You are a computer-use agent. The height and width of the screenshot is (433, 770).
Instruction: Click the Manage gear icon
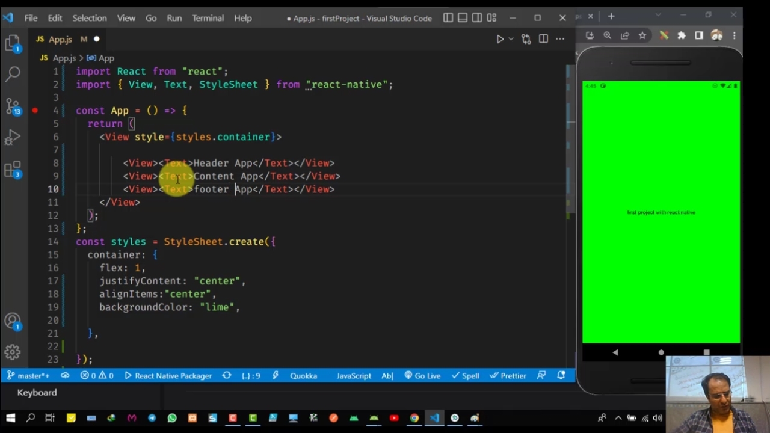click(x=13, y=352)
